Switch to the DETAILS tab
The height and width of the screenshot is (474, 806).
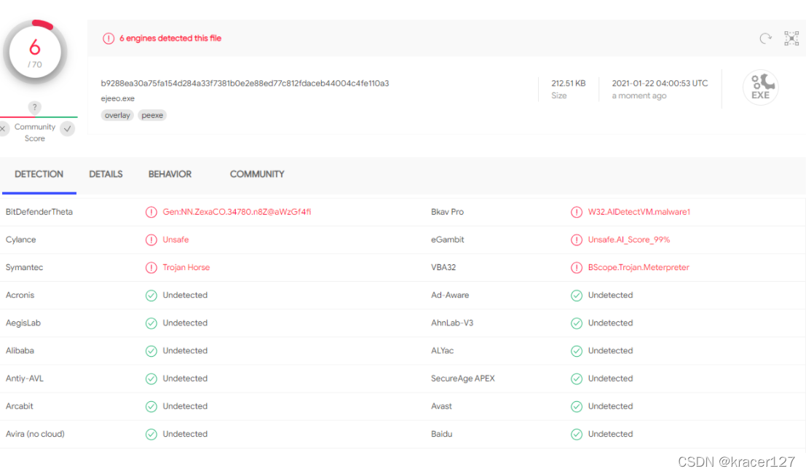pos(106,174)
